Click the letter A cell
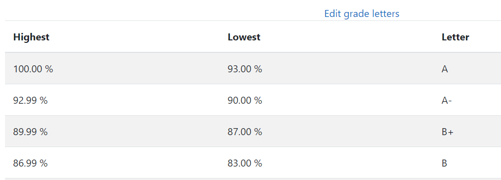 point(445,69)
